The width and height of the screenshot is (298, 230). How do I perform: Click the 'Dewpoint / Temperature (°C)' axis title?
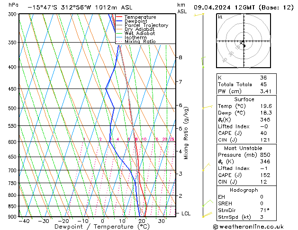coord(102,227)
